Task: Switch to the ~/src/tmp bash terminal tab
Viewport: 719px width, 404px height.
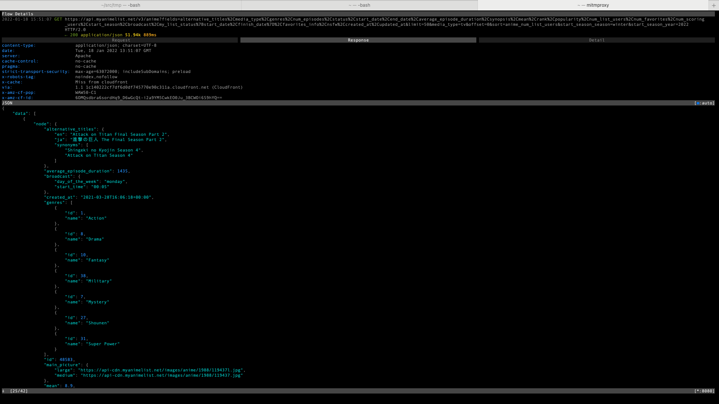Action: [121, 5]
